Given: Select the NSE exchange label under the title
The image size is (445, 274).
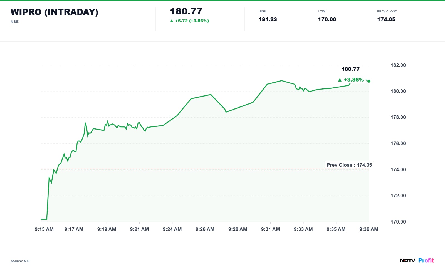Looking at the screenshot, I should click(x=15, y=22).
